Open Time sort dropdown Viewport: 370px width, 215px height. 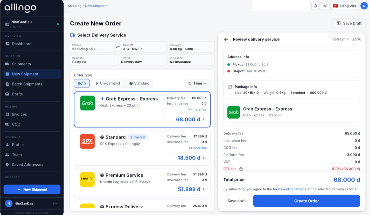pyautogui.click(x=197, y=83)
